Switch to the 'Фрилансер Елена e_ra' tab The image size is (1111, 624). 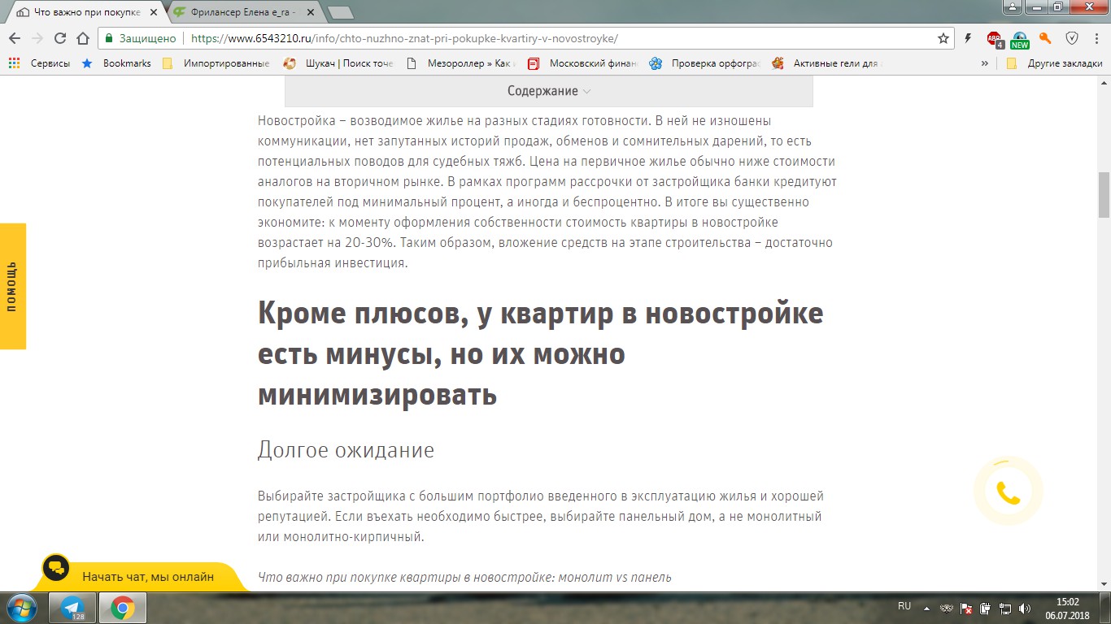[242, 13]
